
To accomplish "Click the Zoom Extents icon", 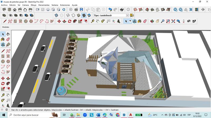I will tap(173, 21).
